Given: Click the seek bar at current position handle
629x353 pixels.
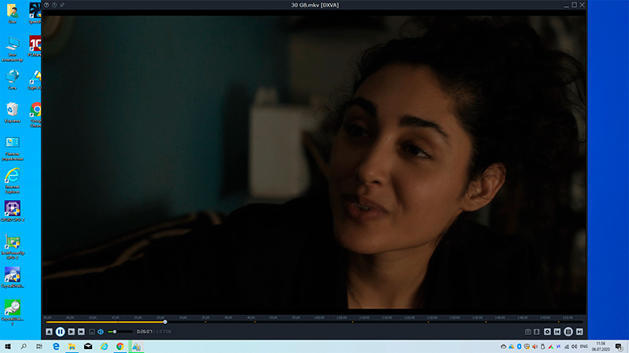Looking at the screenshot, I should coord(164,322).
